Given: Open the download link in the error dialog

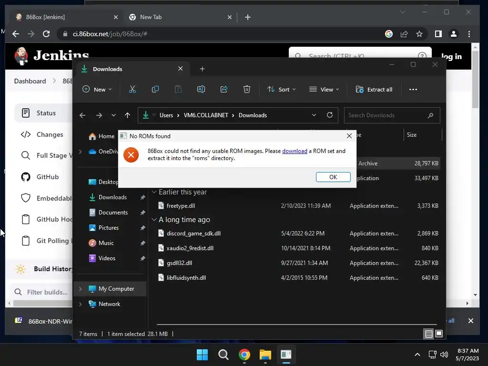Looking at the screenshot, I should pos(295,151).
